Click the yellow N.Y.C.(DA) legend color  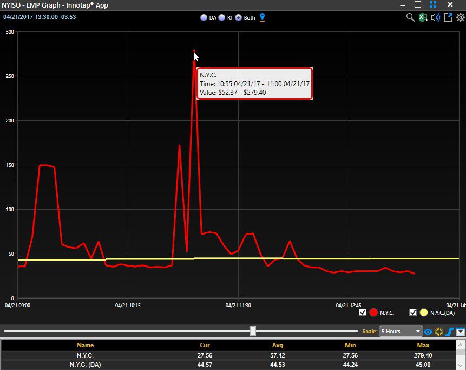[424, 313]
